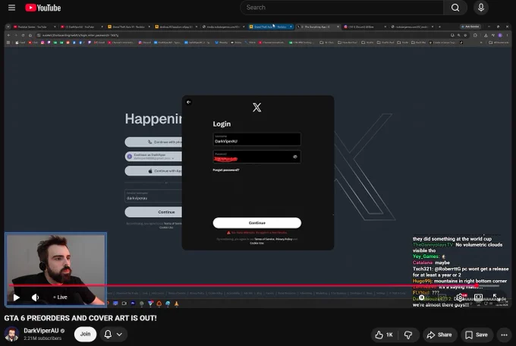The width and height of the screenshot is (516, 346).
Task: Open the DarkViperAU channel name link
Action: [41, 331]
